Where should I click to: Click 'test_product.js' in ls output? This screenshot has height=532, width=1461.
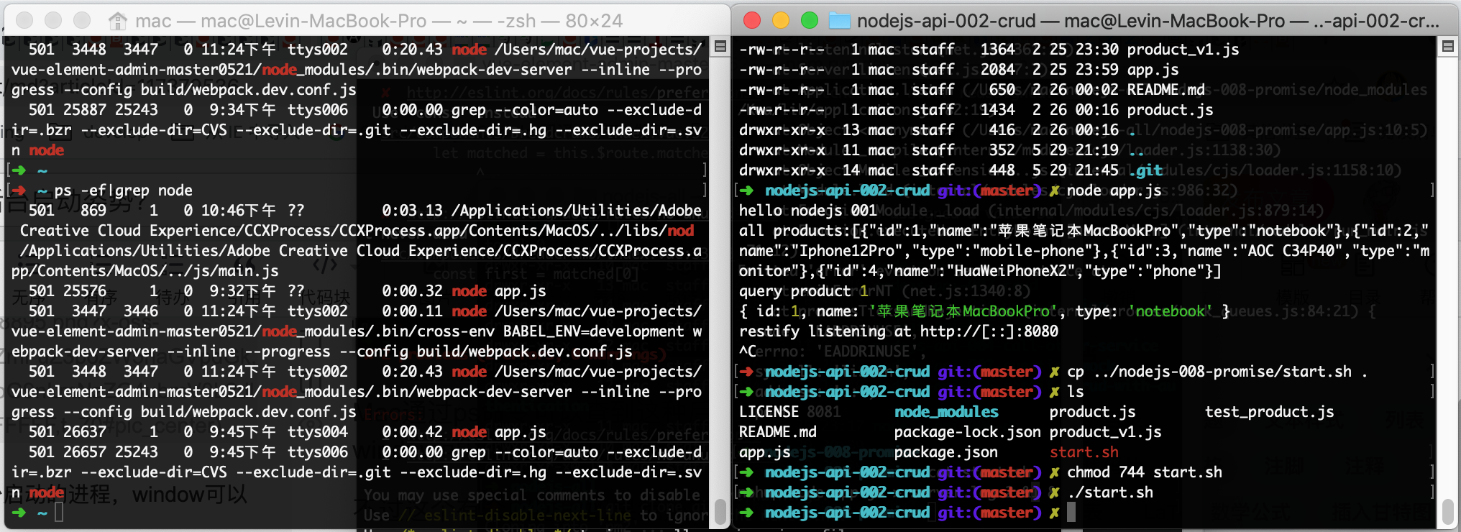coord(1269,412)
